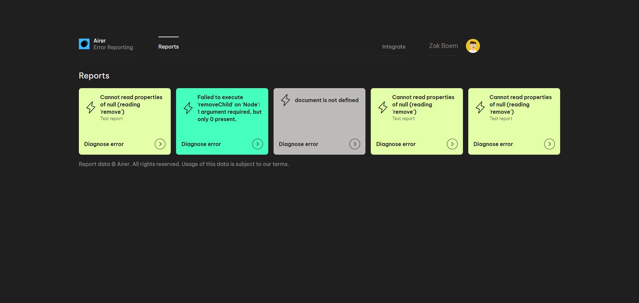
Task: Click the 'Report data © Airer' footer text
Action: [184, 164]
